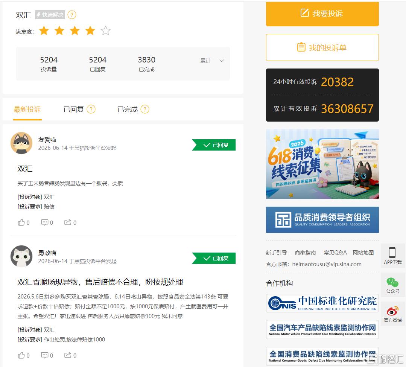406x367 pixels.
Task: Click the first satisfaction star
Action: (44, 30)
